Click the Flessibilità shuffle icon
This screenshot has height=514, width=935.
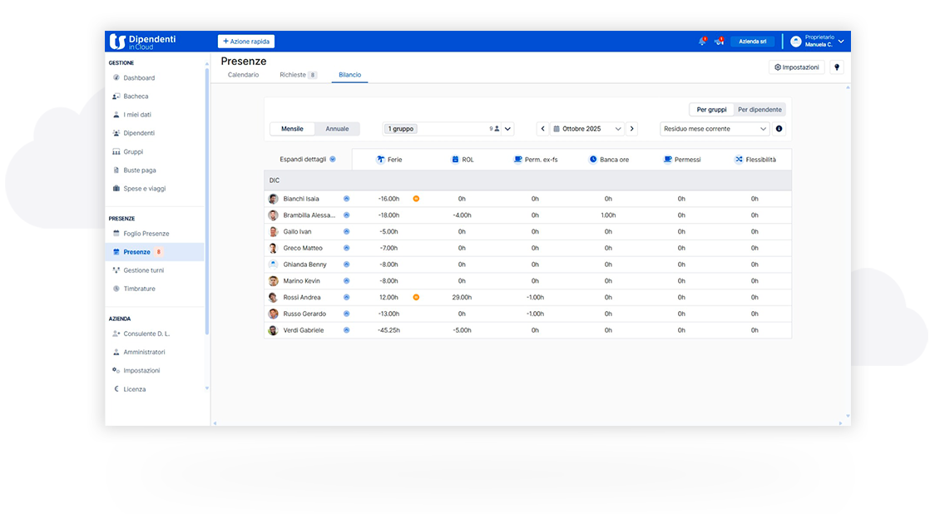tap(739, 160)
